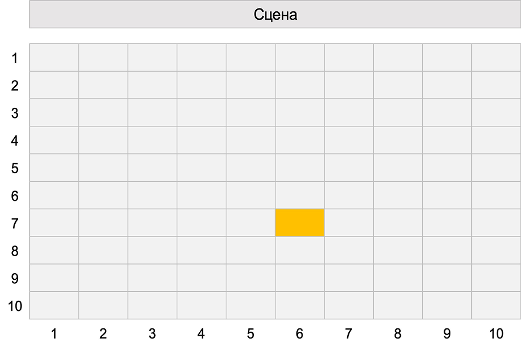Click the highlighted yellow seat
The width and height of the screenshot is (521, 347).
click(x=300, y=223)
